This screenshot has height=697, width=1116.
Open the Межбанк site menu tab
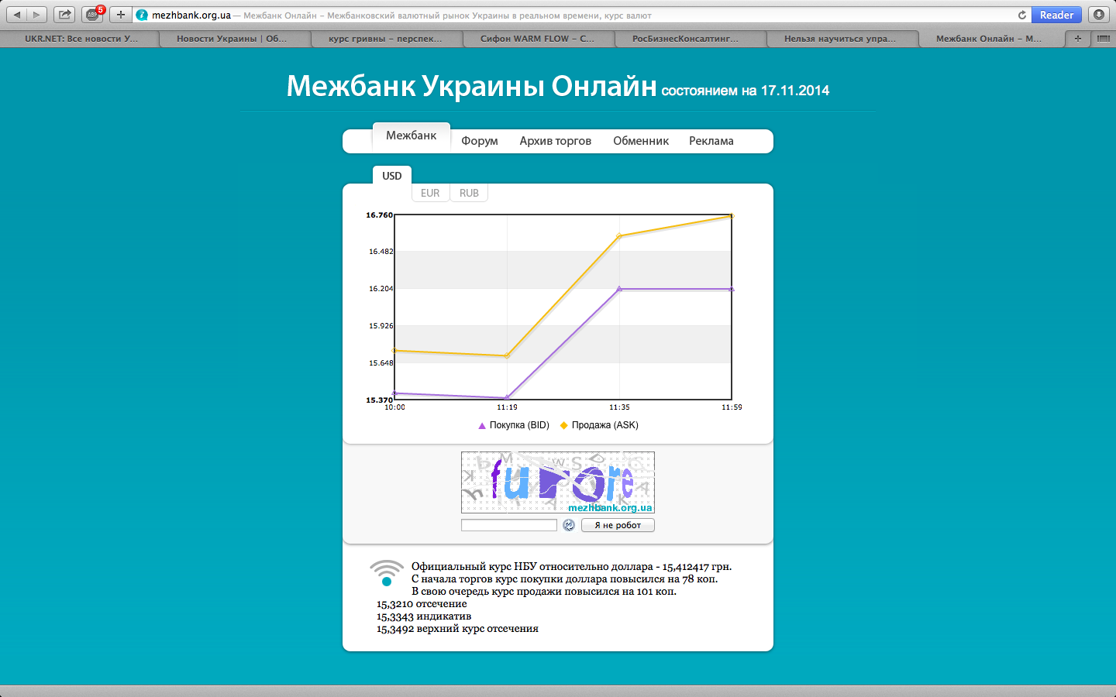[x=412, y=136]
